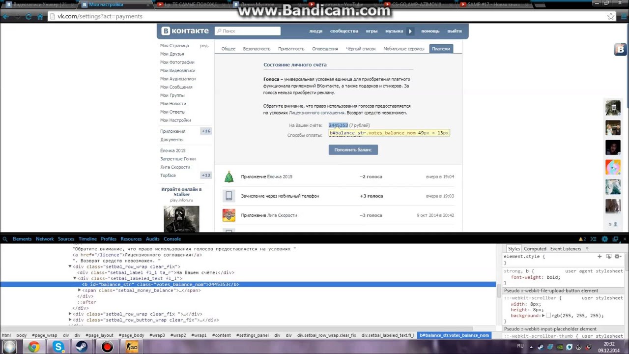
Task: Open the Безопасность settings tab
Action: 257,49
